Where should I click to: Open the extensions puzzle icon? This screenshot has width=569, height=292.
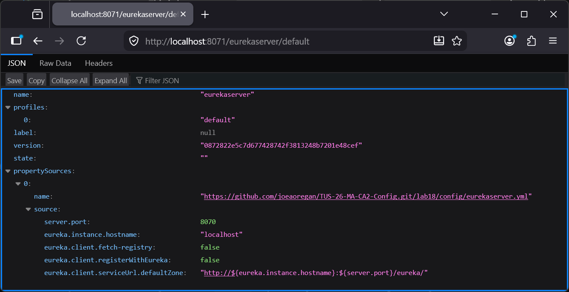[531, 41]
